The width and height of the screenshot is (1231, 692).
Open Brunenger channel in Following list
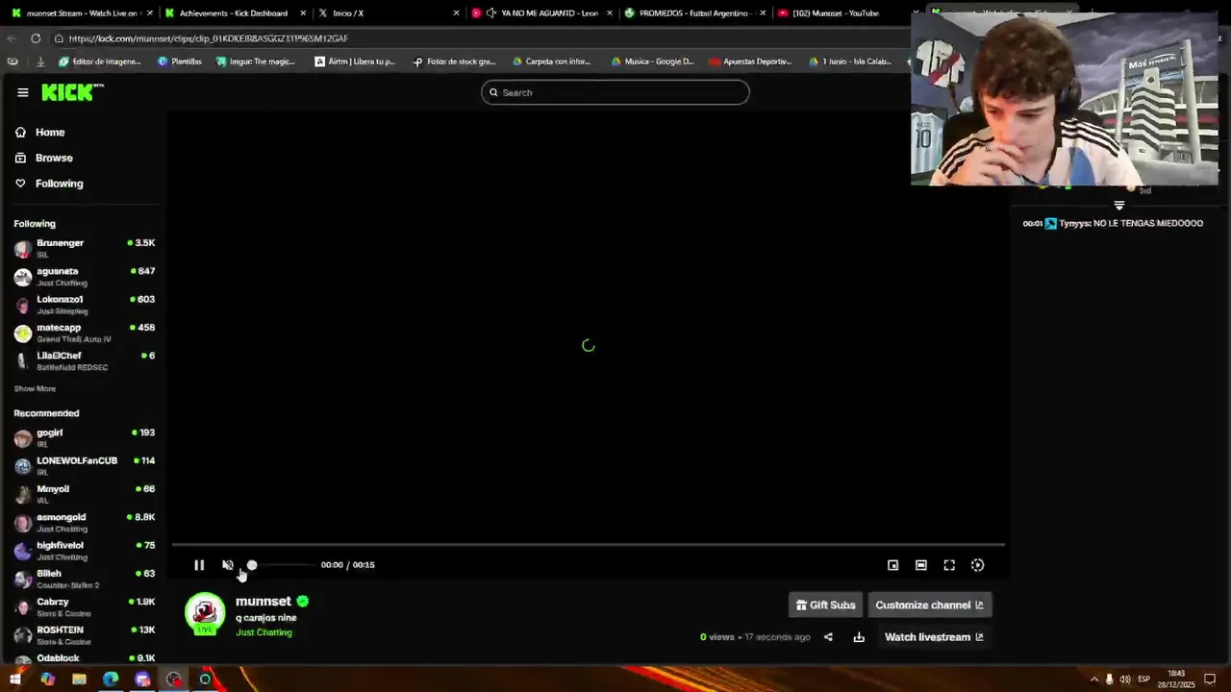85,249
